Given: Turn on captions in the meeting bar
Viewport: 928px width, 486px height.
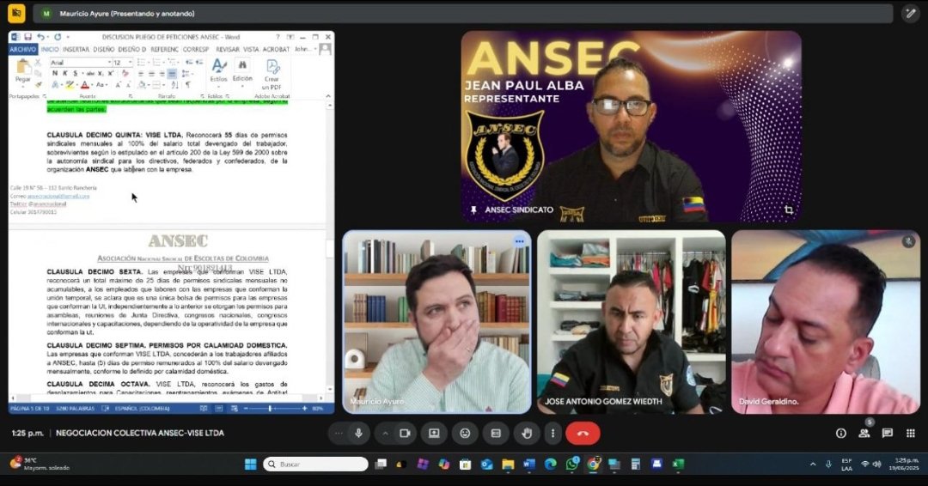Looking at the screenshot, I should pyautogui.click(x=496, y=434).
